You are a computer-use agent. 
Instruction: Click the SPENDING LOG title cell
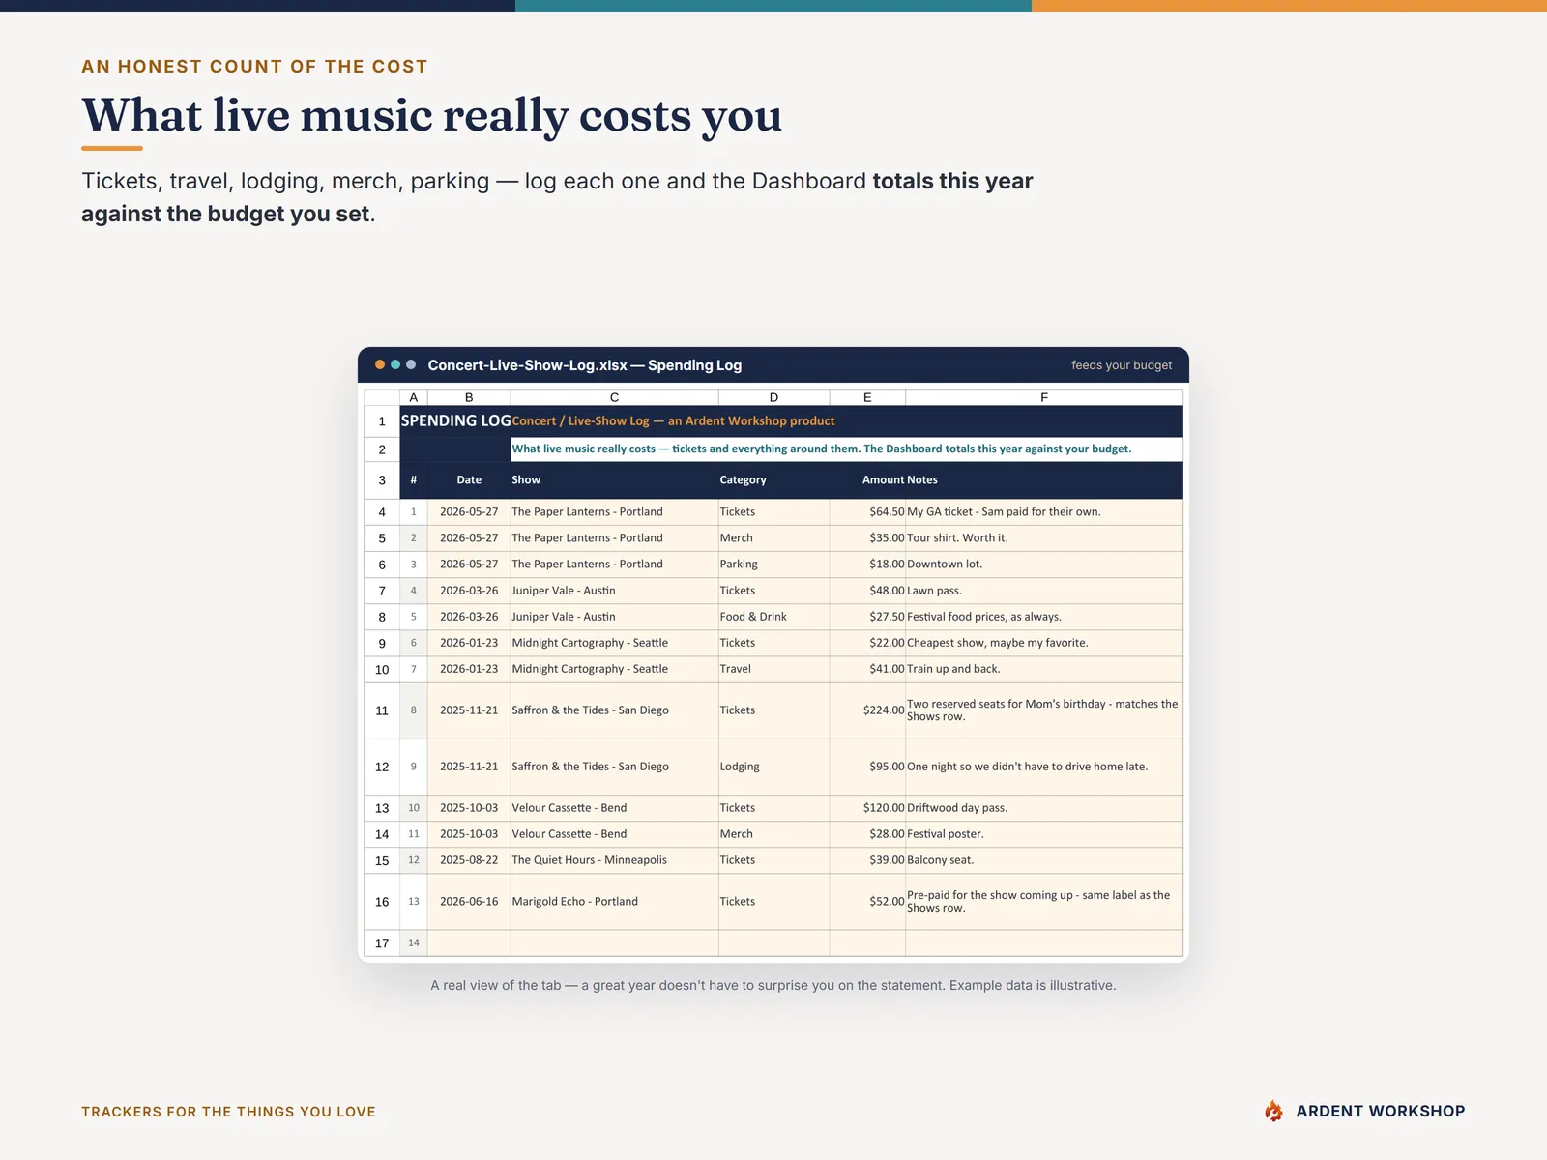tap(455, 420)
